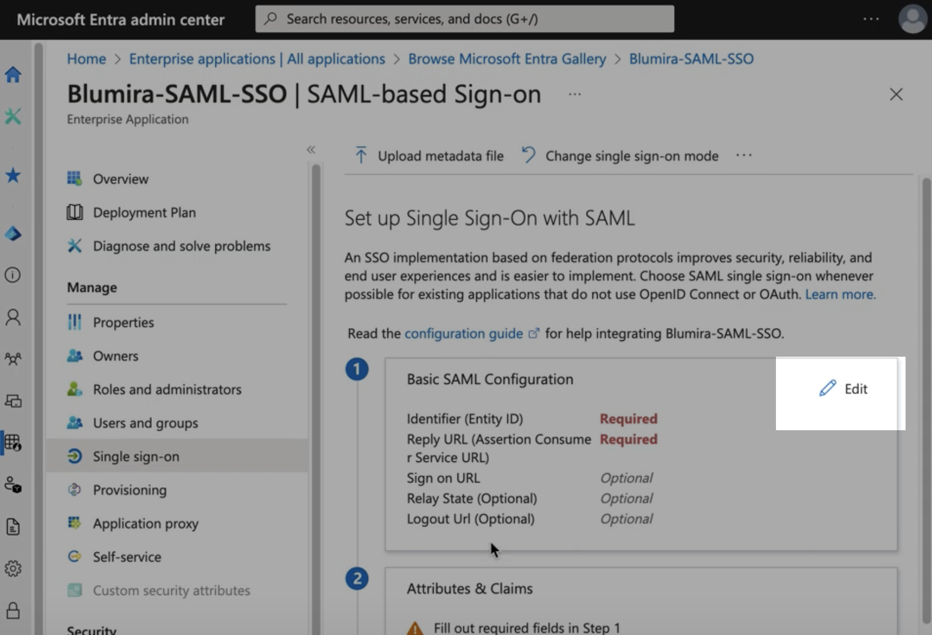Screen dimensions: 932x635
Task: Click Change single sign-on mode
Action: point(620,156)
